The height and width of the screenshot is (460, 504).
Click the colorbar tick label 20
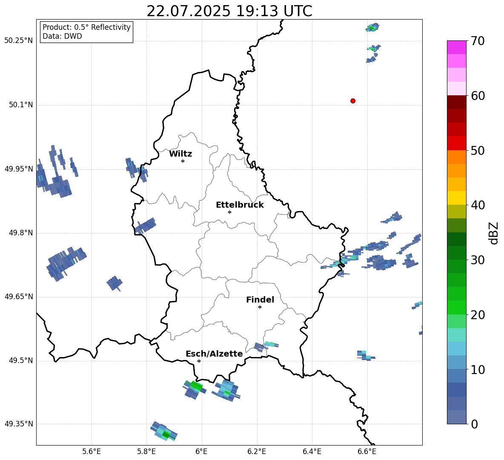click(478, 315)
